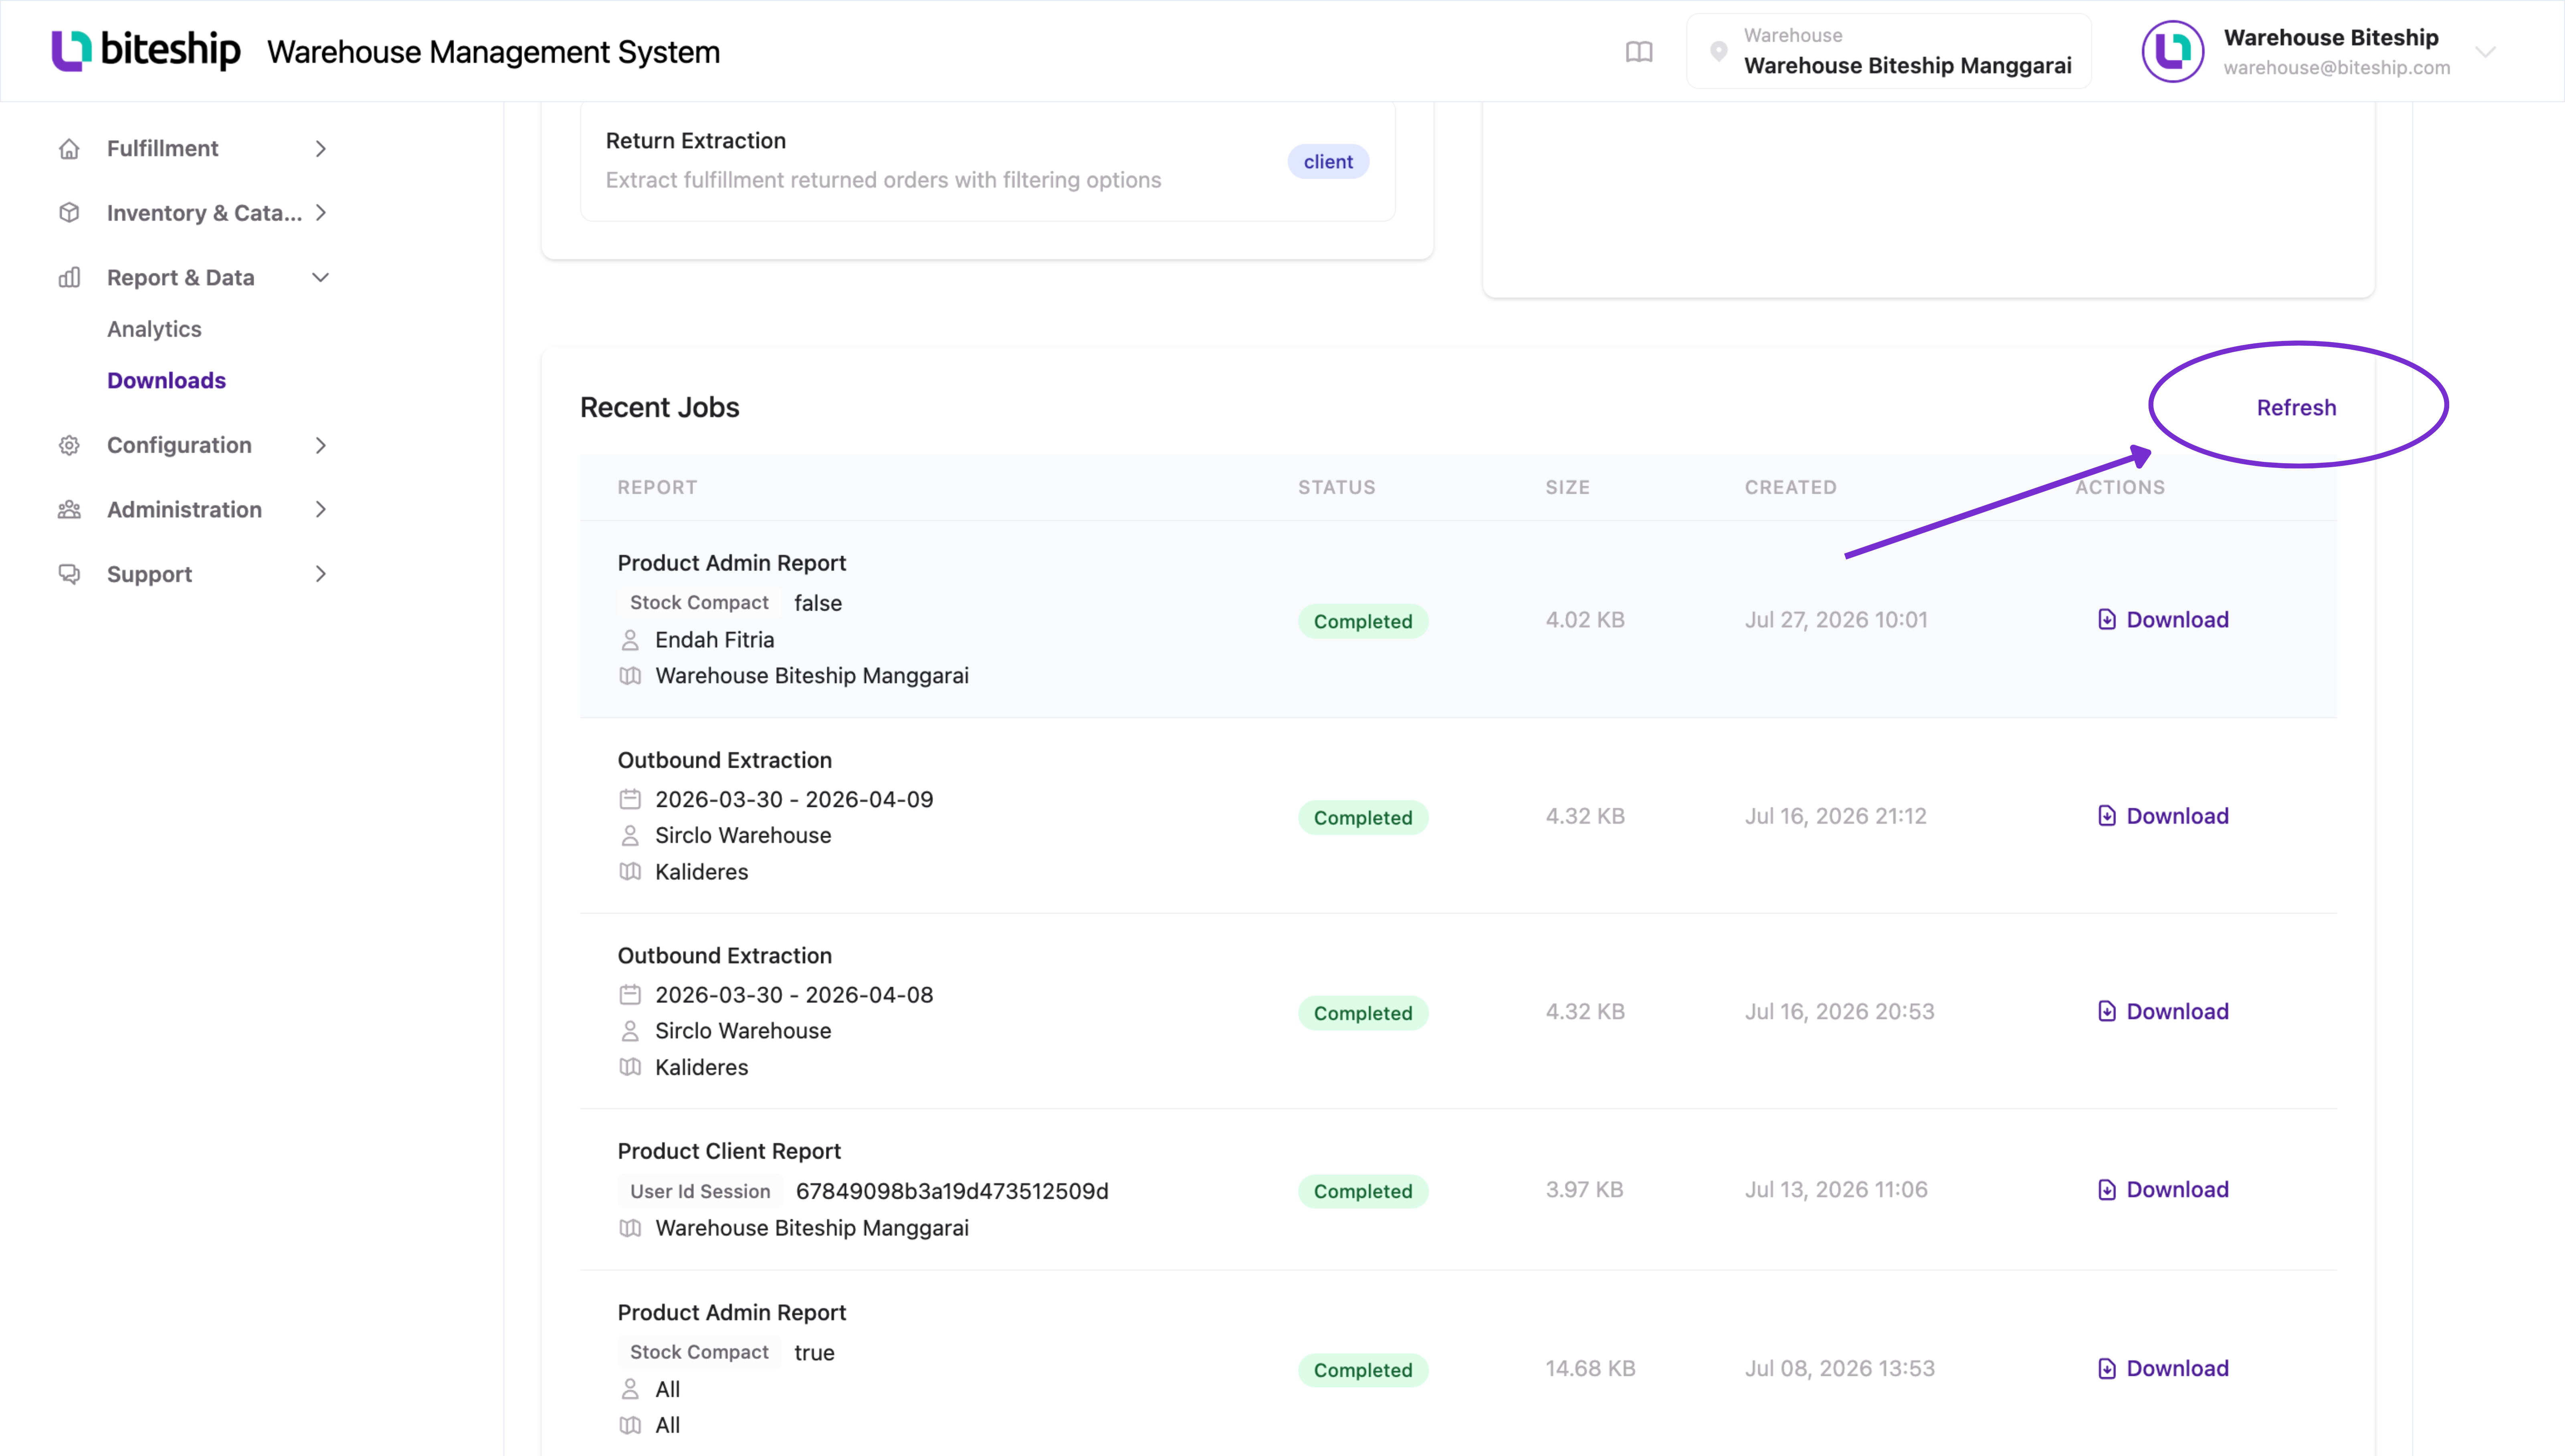Download the Jul 27 Product Admin Report
The width and height of the screenshot is (2565, 1456).
point(2163,620)
